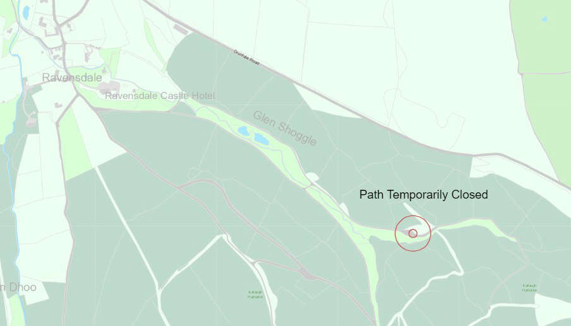The height and width of the screenshot is (326, 571).
Task: Click the tiny blue pond in top-right field
Action: click(x=544, y=19)
